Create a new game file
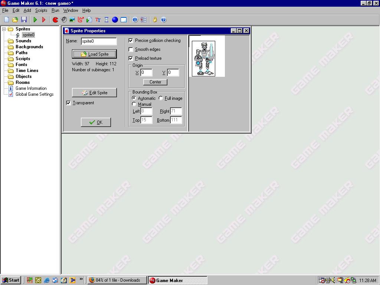Viewport: 380px width, 285px height. point(7,20)
